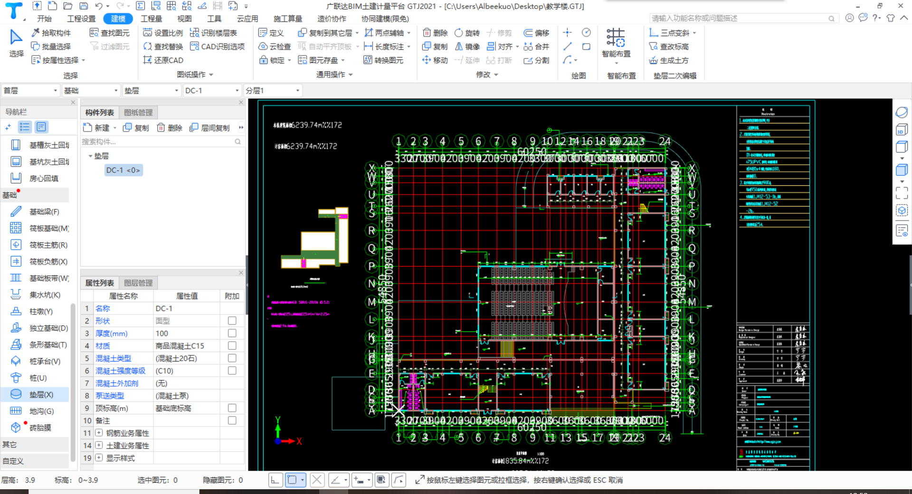Screen dimensions: 912x494
Task: Open the 首层 floor dropdown
Action: (30, 90)
